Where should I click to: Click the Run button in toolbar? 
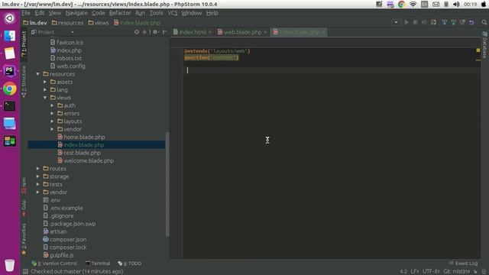tap(406, 22)
